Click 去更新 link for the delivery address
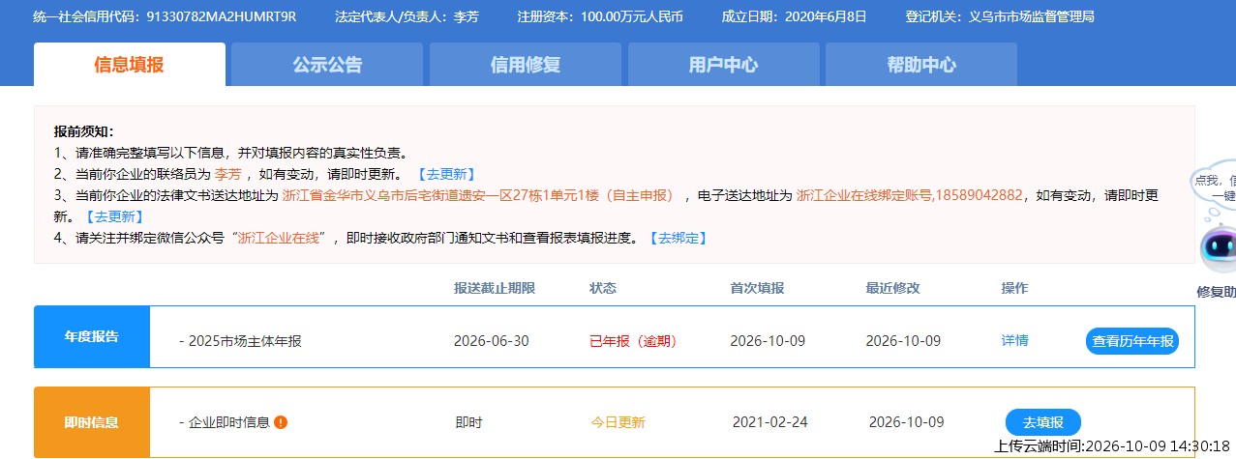Image resolution: width=1236 pixels, height=459 pixels. coord(114,216)
